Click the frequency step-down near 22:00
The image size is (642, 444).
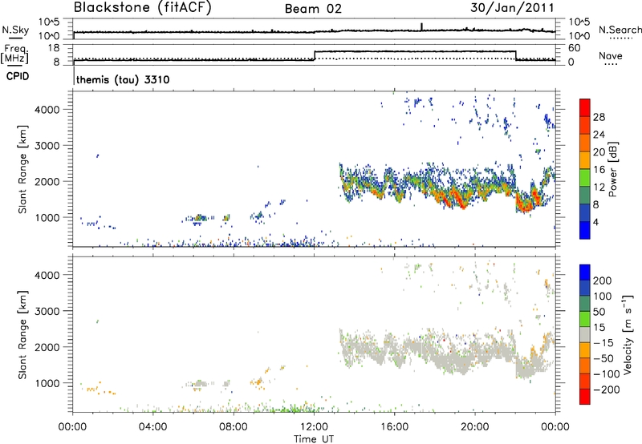point(516,55)
